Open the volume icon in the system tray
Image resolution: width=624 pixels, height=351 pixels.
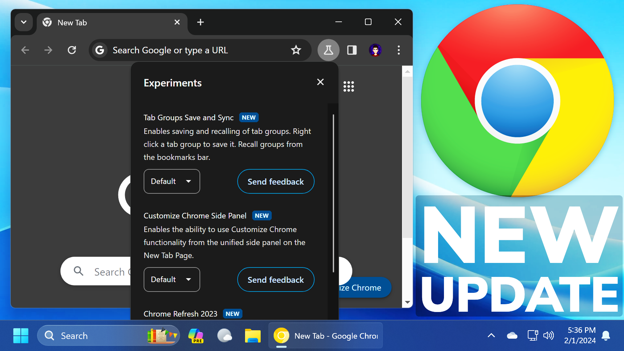click(549, 335)
